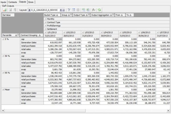
Task: Collapse the 1/01/2013 column
Action: [x=46, y=32]
